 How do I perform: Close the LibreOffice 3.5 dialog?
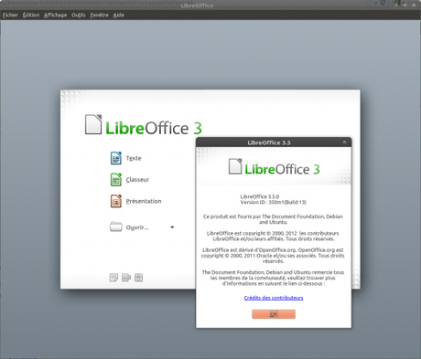344,143
